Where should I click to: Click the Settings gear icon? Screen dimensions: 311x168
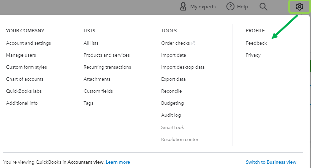[299, 7]
